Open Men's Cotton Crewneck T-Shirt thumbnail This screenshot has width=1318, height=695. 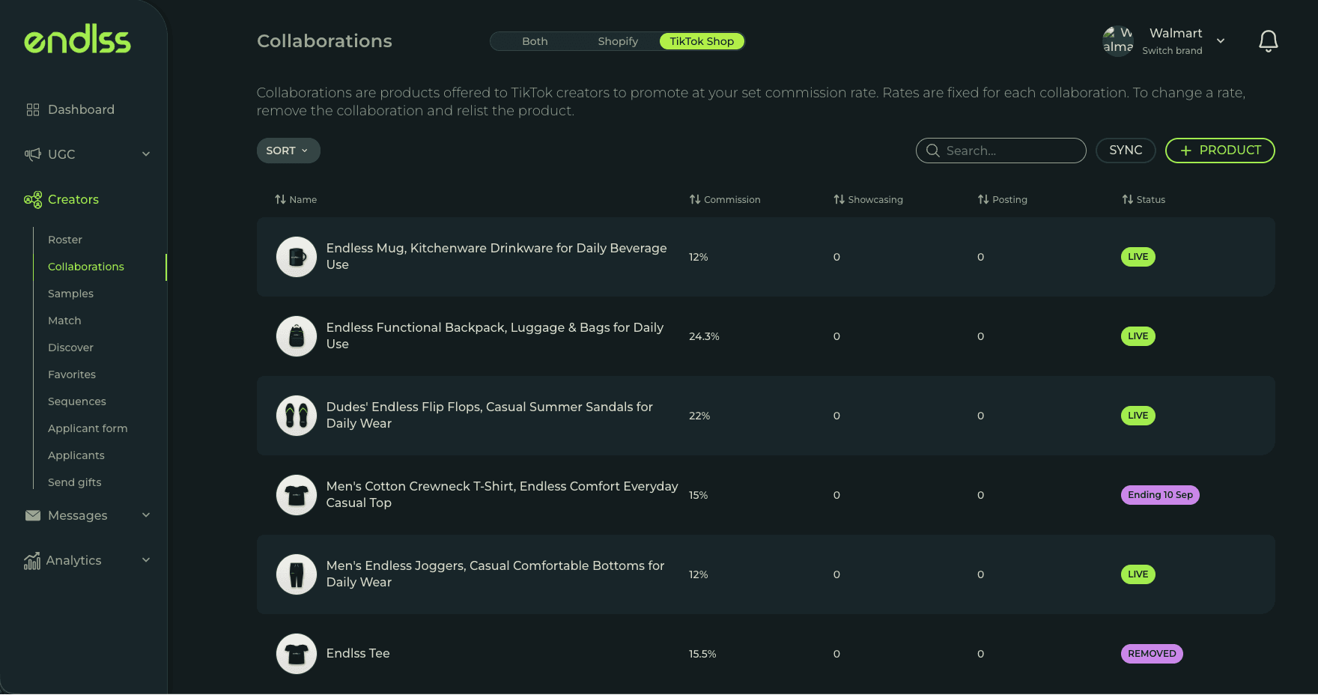(x=297, y=495)
